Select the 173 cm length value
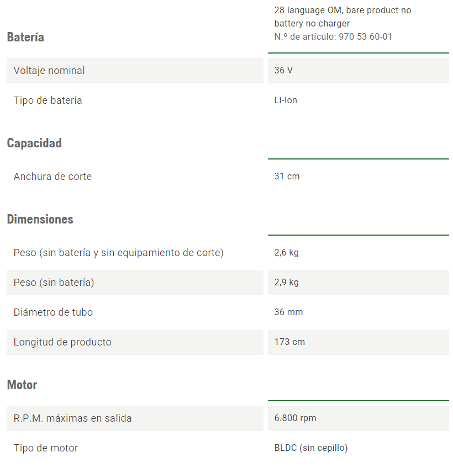The height and width of the screenshot is (468, 453). [289, 342]
